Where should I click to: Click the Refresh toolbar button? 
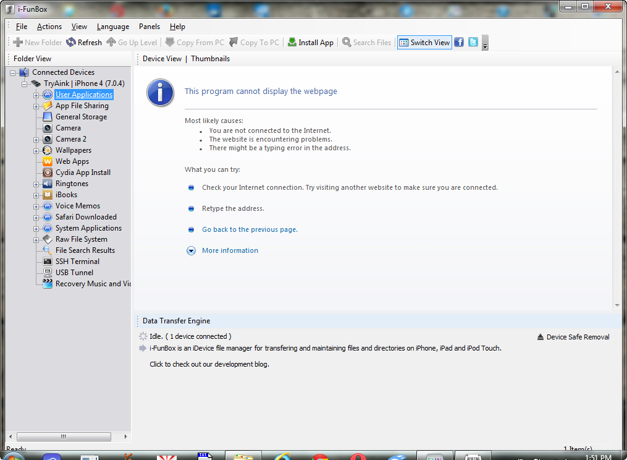pos(84,43)
